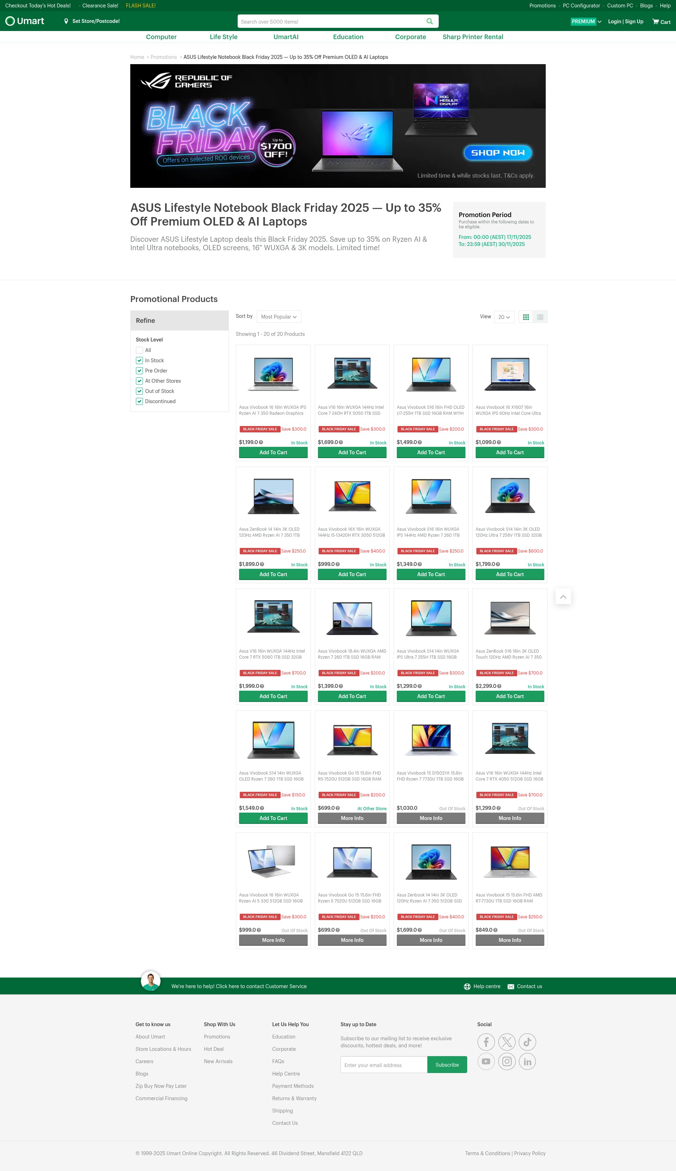Click More Info for $1,030.0 Vivobook 15
Viewport: 676px width, 1171px height.
tap(431, 818)
